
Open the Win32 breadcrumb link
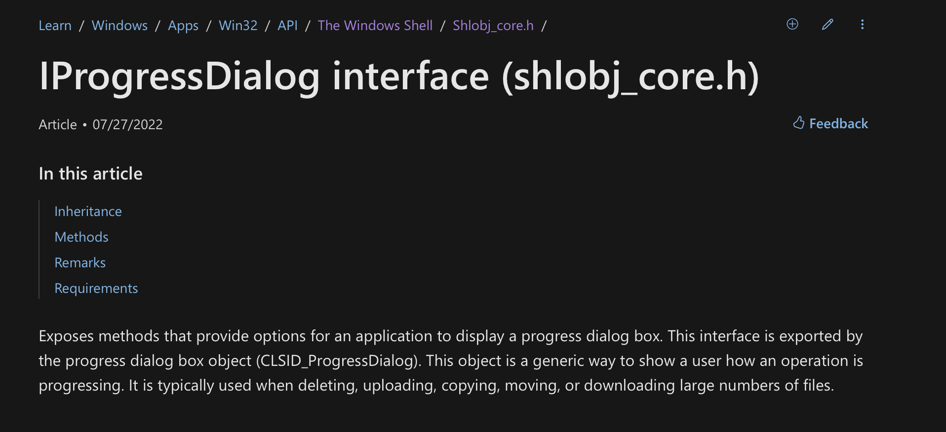tap(238, 25)
